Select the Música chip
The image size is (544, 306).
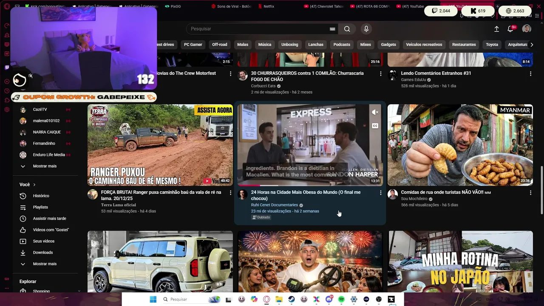265,45
